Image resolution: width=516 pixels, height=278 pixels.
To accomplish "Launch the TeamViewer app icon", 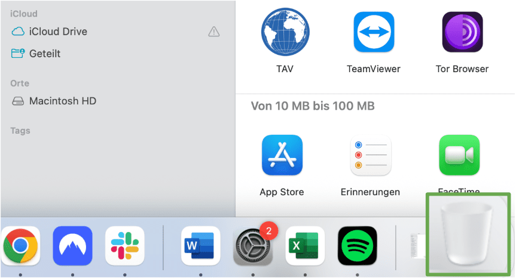I will pyautogui.click(x=374, y=32).
